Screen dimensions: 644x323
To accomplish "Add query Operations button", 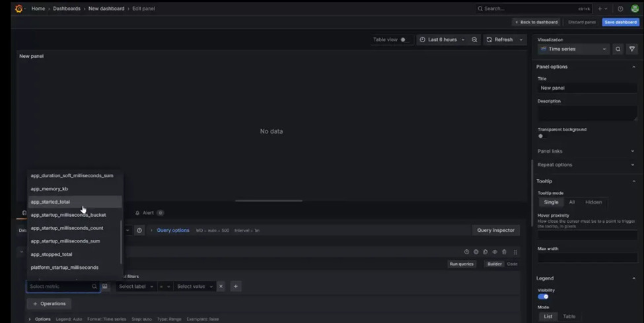I will coord(49,304).
